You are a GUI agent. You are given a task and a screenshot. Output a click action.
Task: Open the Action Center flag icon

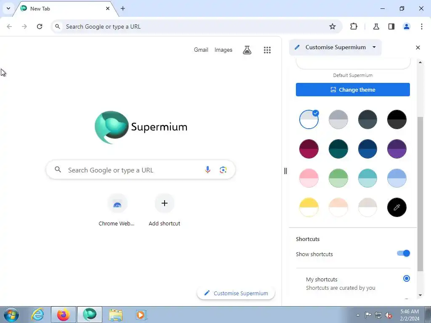click(x=368, y=315)
